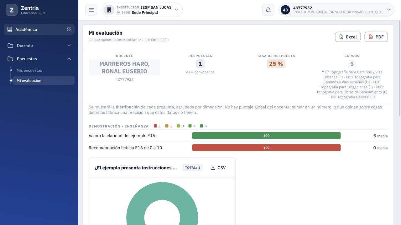This screenshot has height=225, width=401.
Task: Click the legend swatch for rating 5
Action: (x=202, y=126)
